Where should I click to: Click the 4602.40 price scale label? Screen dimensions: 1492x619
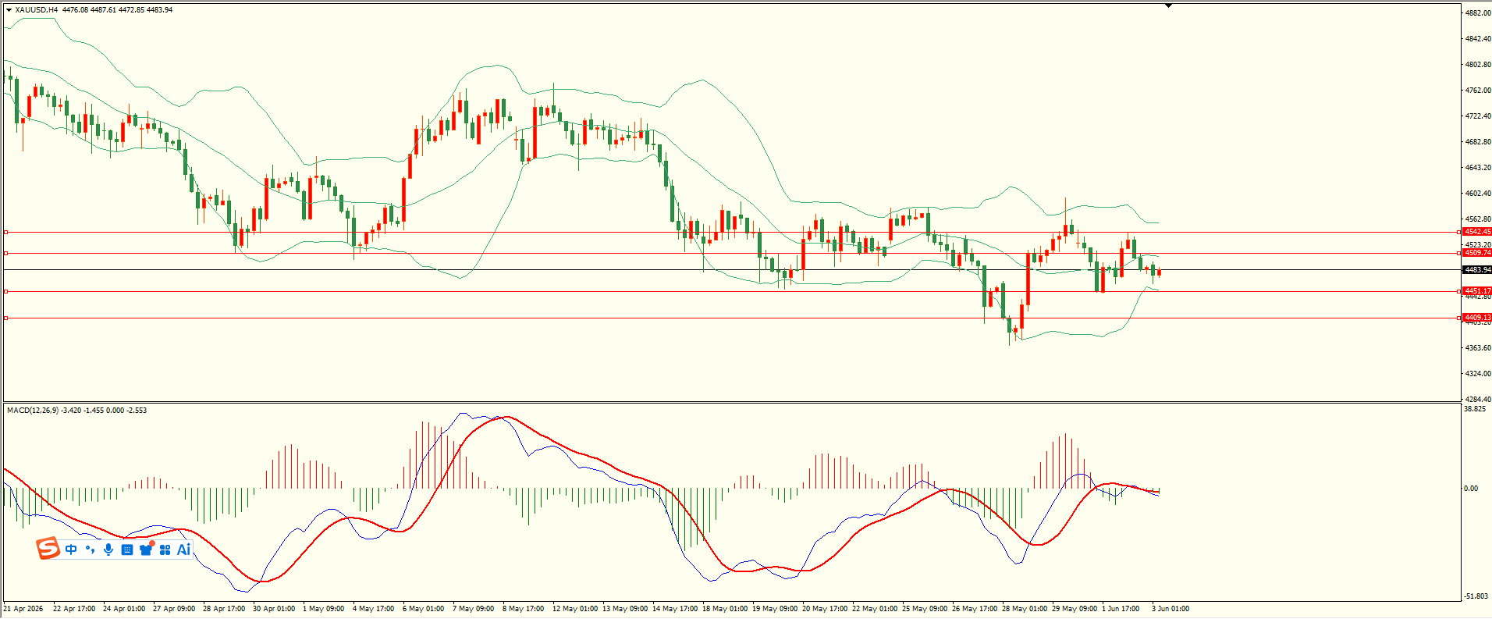(x=1478, y=194)
